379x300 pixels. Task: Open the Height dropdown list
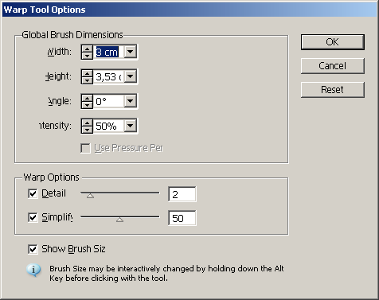click(131, 76)
